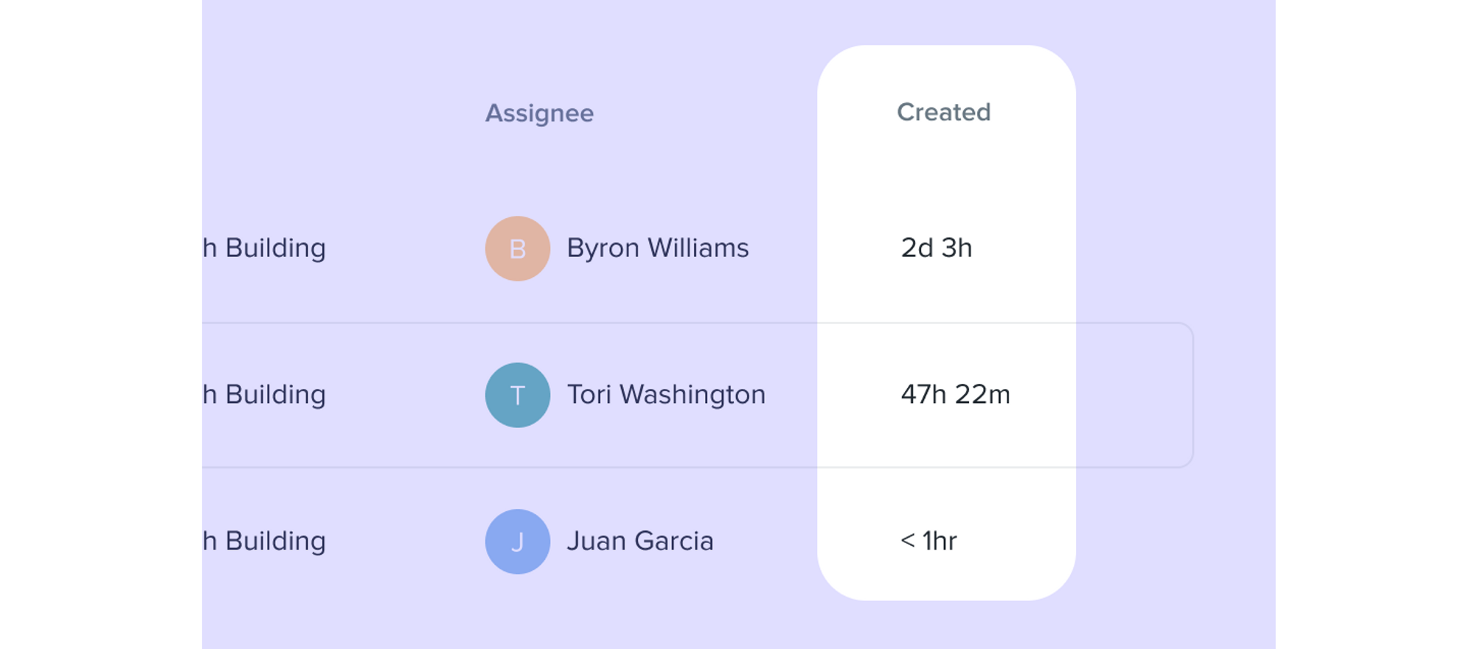
Task: Click the right edge of highlighted row
Action: [x=1189, y=395]
